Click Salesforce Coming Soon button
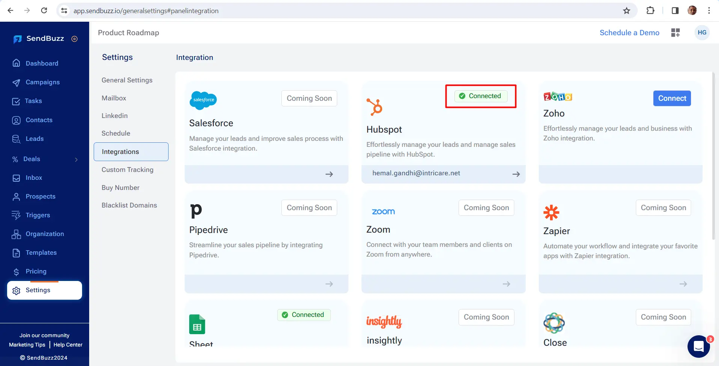Viewport: 719px width, 366px height. (x=309, y=99)
